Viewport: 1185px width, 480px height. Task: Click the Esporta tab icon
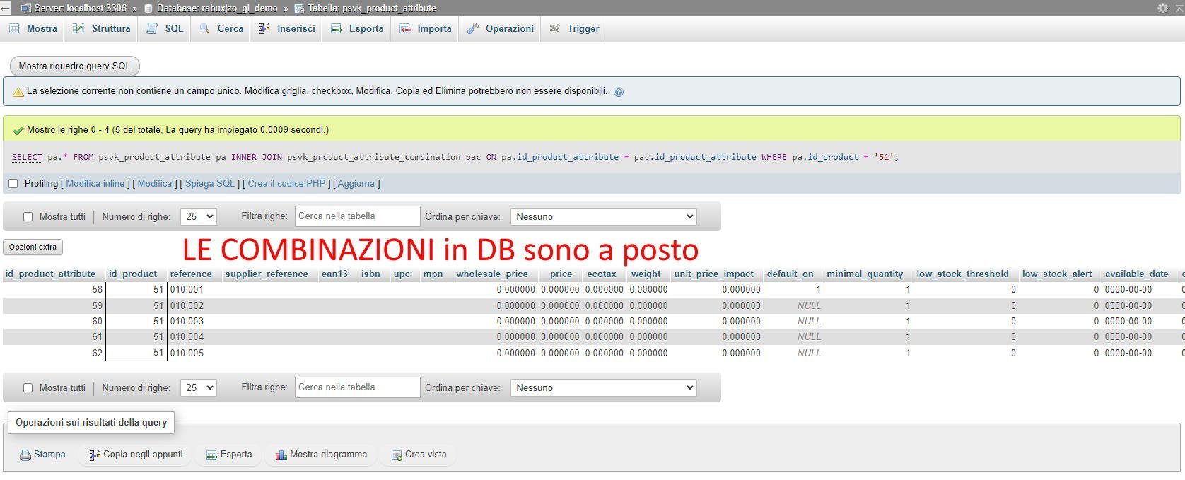coord(337,28)
